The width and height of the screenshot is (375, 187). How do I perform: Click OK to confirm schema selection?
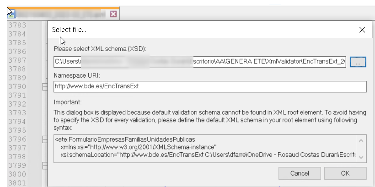point(345,173)
